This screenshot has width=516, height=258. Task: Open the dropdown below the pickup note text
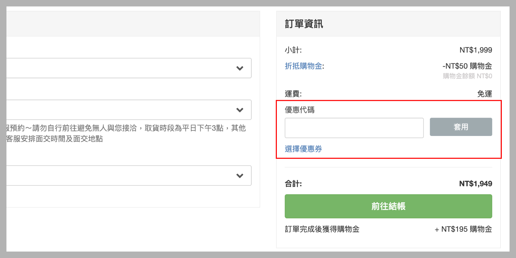[x=240, y=176]
